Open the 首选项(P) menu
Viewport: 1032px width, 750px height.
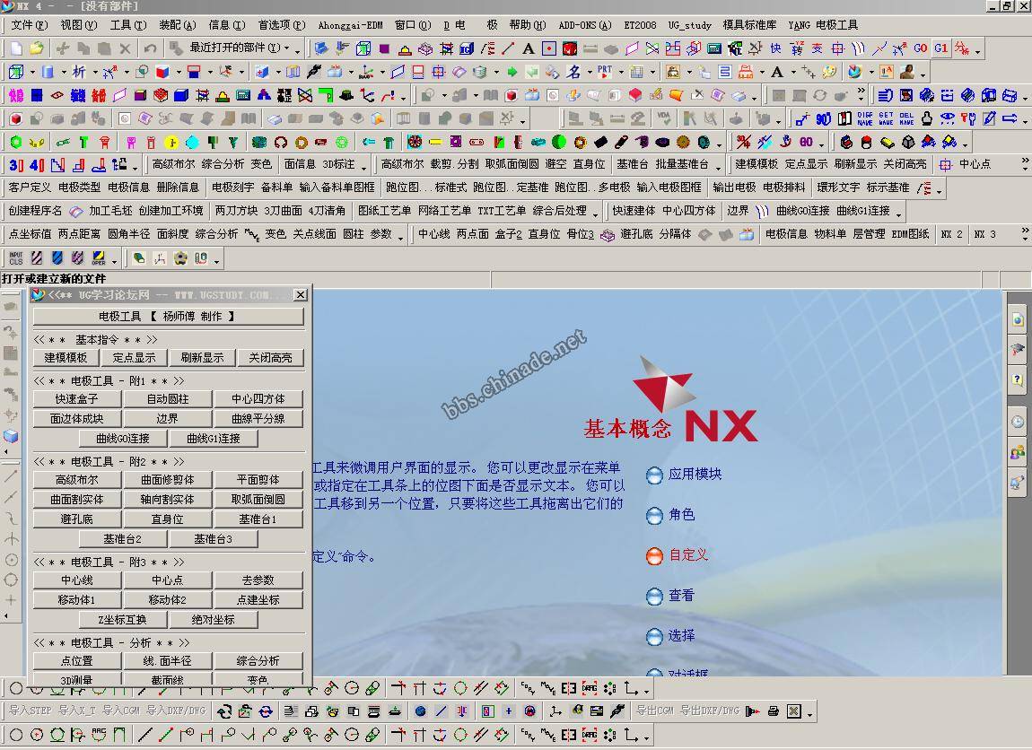[x=282, y=25]
